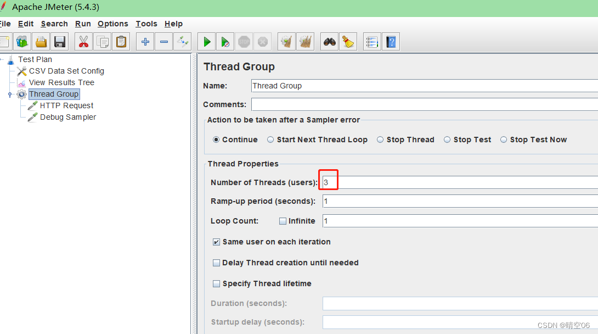598x334 pixels.
Task: Click the View Results Tree chart icon
Action: pos(22,83)
